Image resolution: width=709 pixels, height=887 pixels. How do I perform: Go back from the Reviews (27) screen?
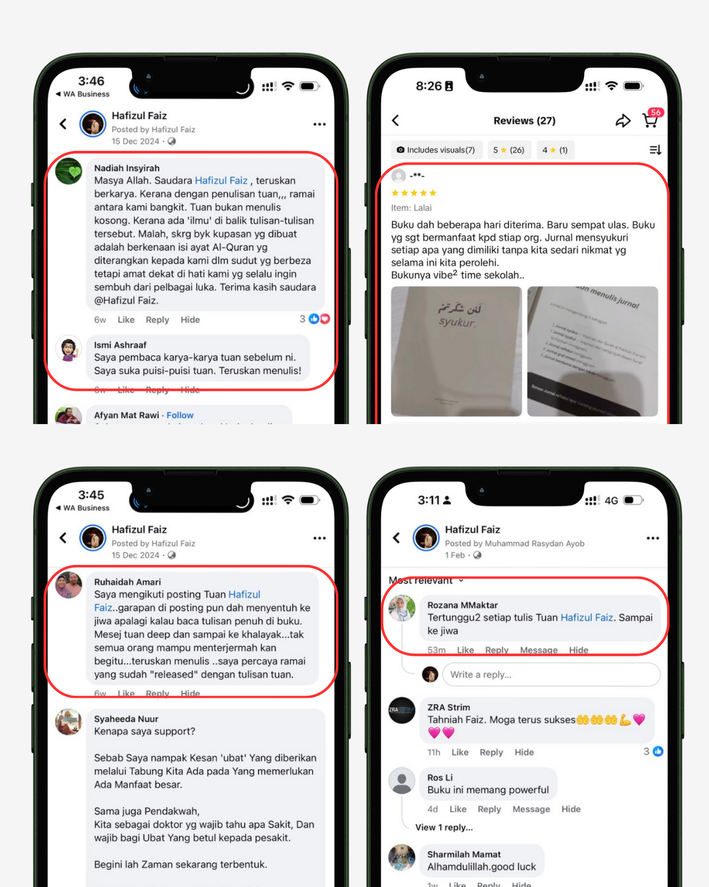click(x=395, y=121)
